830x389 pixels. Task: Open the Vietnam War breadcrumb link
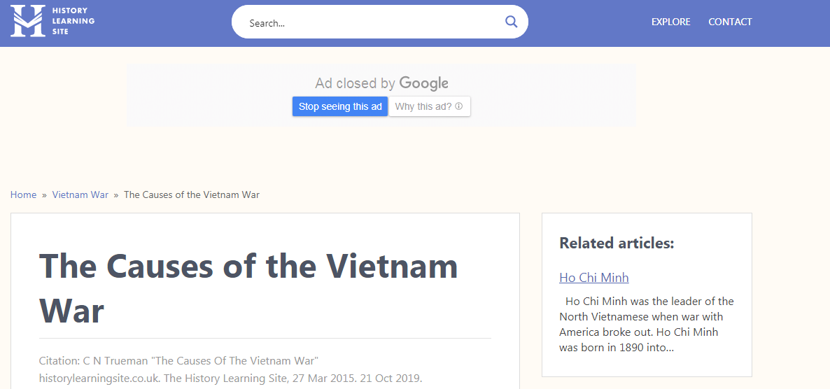(x=80, y=194)
